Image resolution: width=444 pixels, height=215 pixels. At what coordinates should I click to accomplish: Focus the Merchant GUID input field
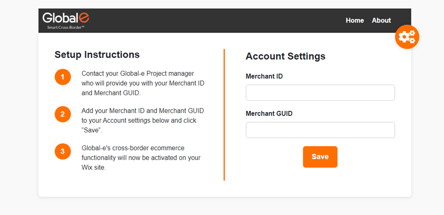pos(320,130)
